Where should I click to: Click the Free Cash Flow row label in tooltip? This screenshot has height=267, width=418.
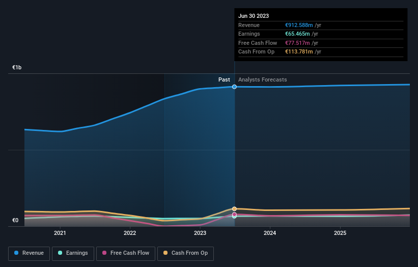(x=258, y=43)
